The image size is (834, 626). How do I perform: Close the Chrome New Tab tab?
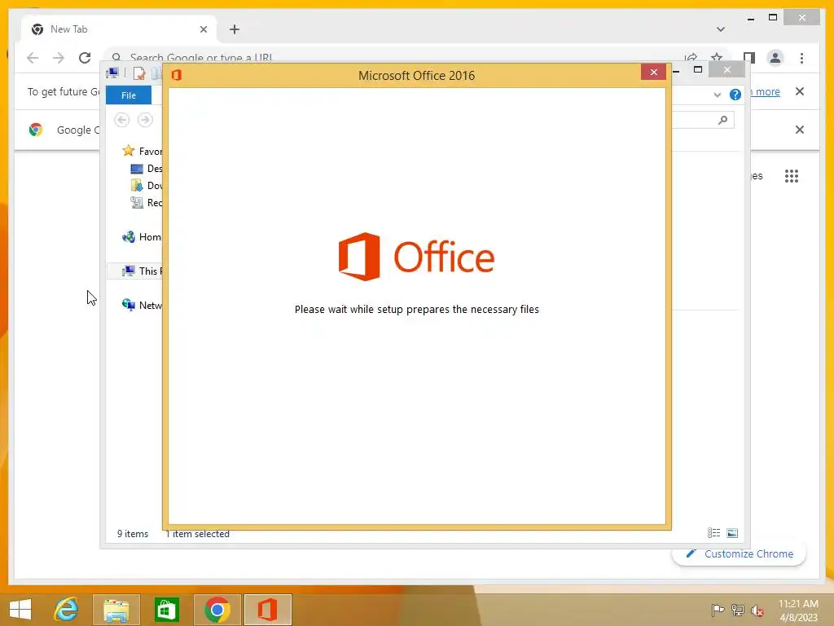point(203,29)
